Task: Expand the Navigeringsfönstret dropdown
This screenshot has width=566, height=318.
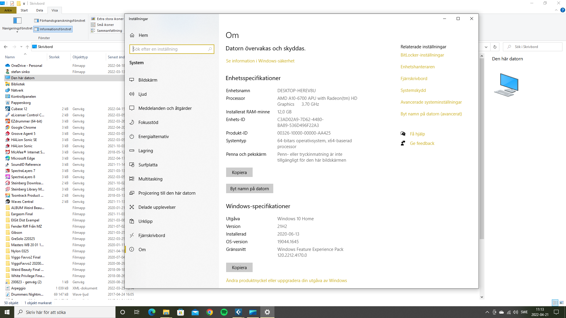Action: point(17,32)
